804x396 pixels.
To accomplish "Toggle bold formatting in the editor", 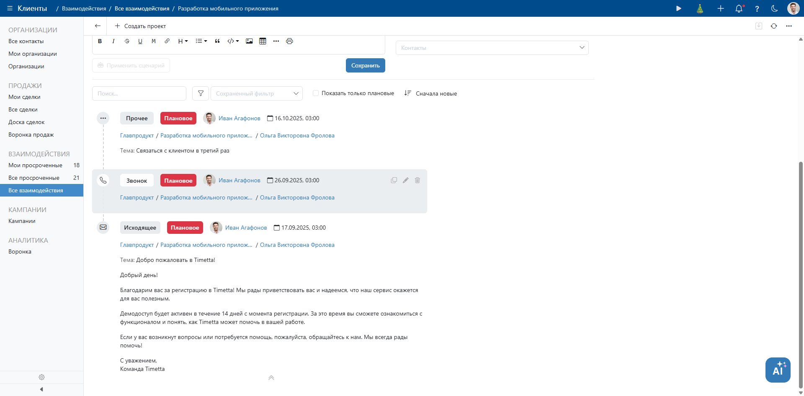I will (100, 41).
